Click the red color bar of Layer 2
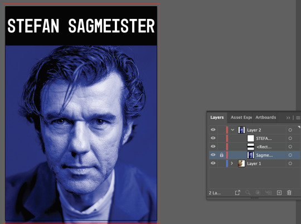 click(227, 130)
